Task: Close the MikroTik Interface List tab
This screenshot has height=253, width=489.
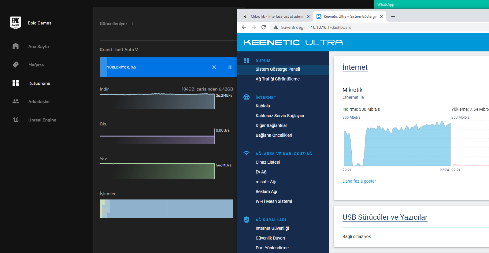Action: pyautogui.click(x=308, y=17)
